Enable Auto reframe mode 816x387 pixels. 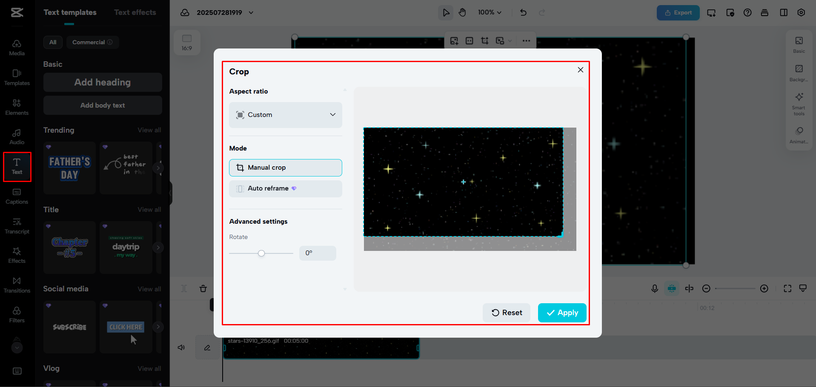[285, 188]
